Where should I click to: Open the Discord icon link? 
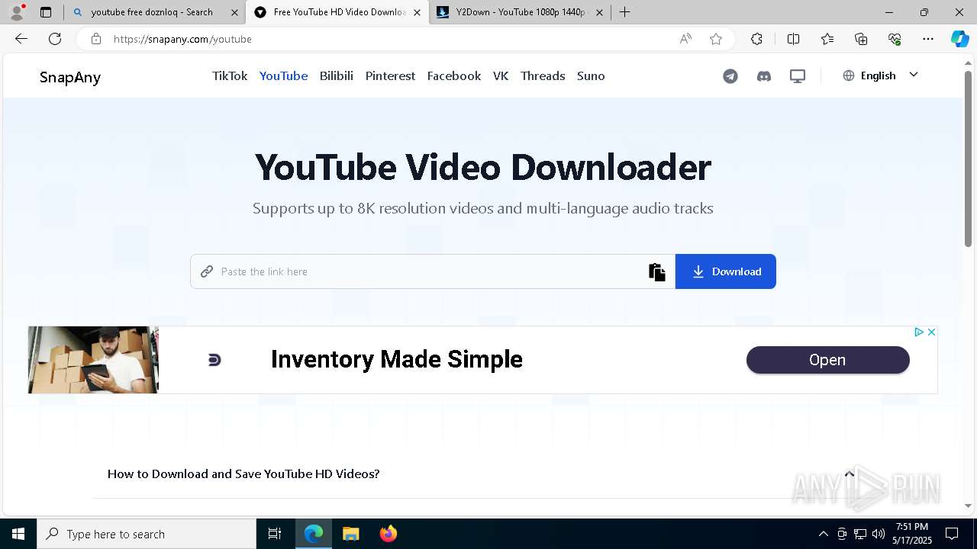(764, 76)
